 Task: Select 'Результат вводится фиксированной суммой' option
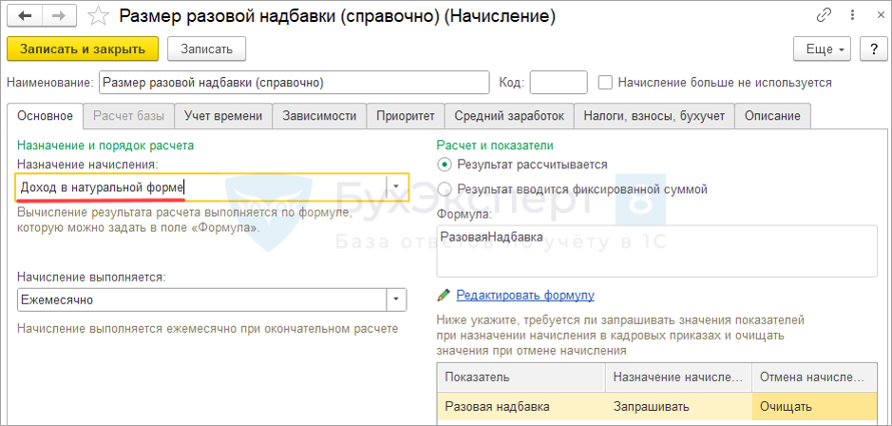(x=445, y=189)
